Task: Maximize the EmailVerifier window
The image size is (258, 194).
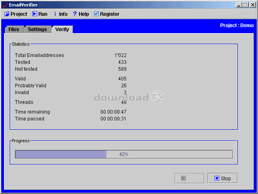Action: tap(246, 5)
